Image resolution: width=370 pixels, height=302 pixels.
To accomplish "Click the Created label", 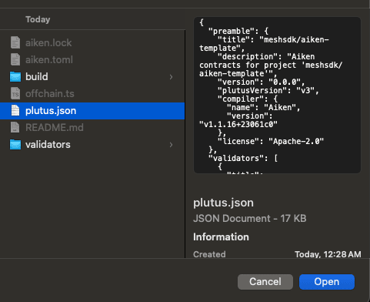I will (x=209, y=254).
